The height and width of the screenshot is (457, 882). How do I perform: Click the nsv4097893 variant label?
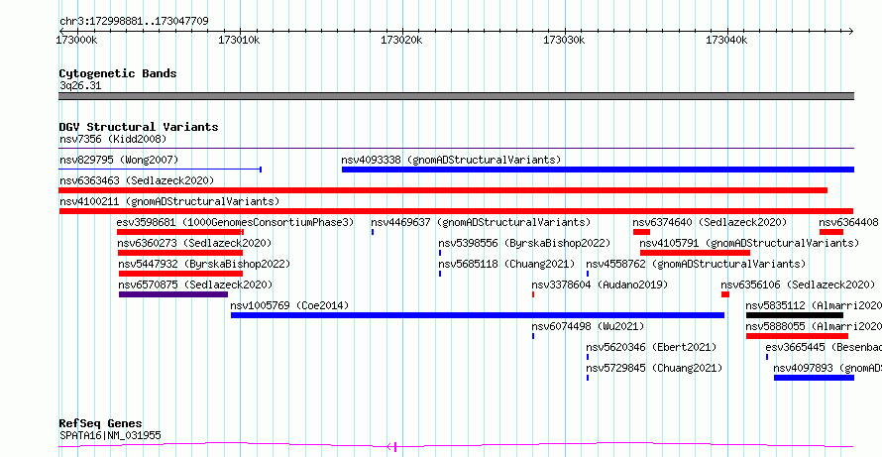(827, 368)
